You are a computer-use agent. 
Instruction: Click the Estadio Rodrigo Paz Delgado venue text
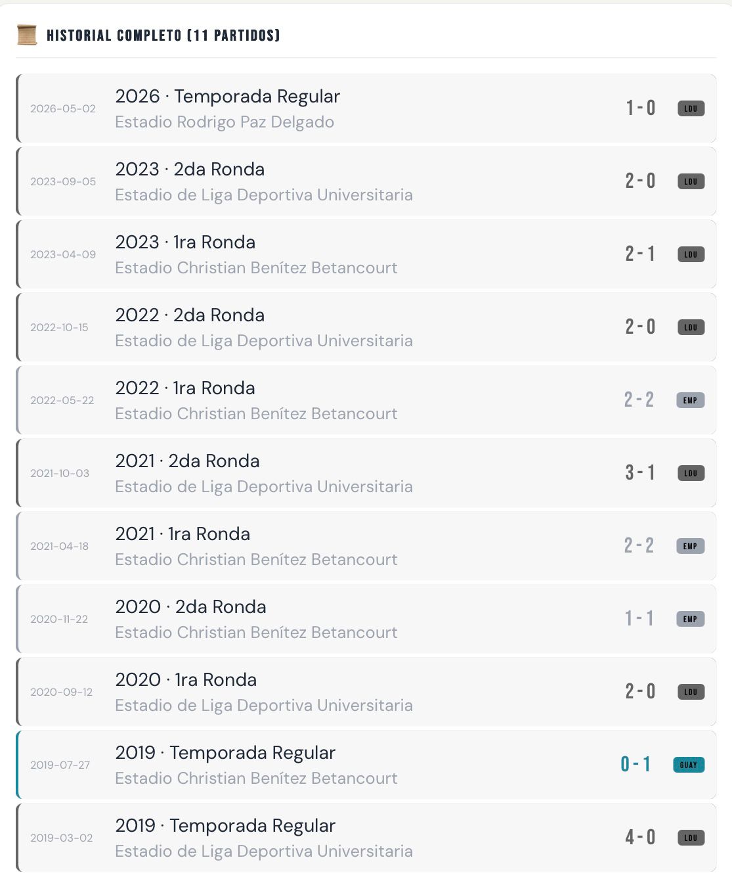tap(225, 122)
